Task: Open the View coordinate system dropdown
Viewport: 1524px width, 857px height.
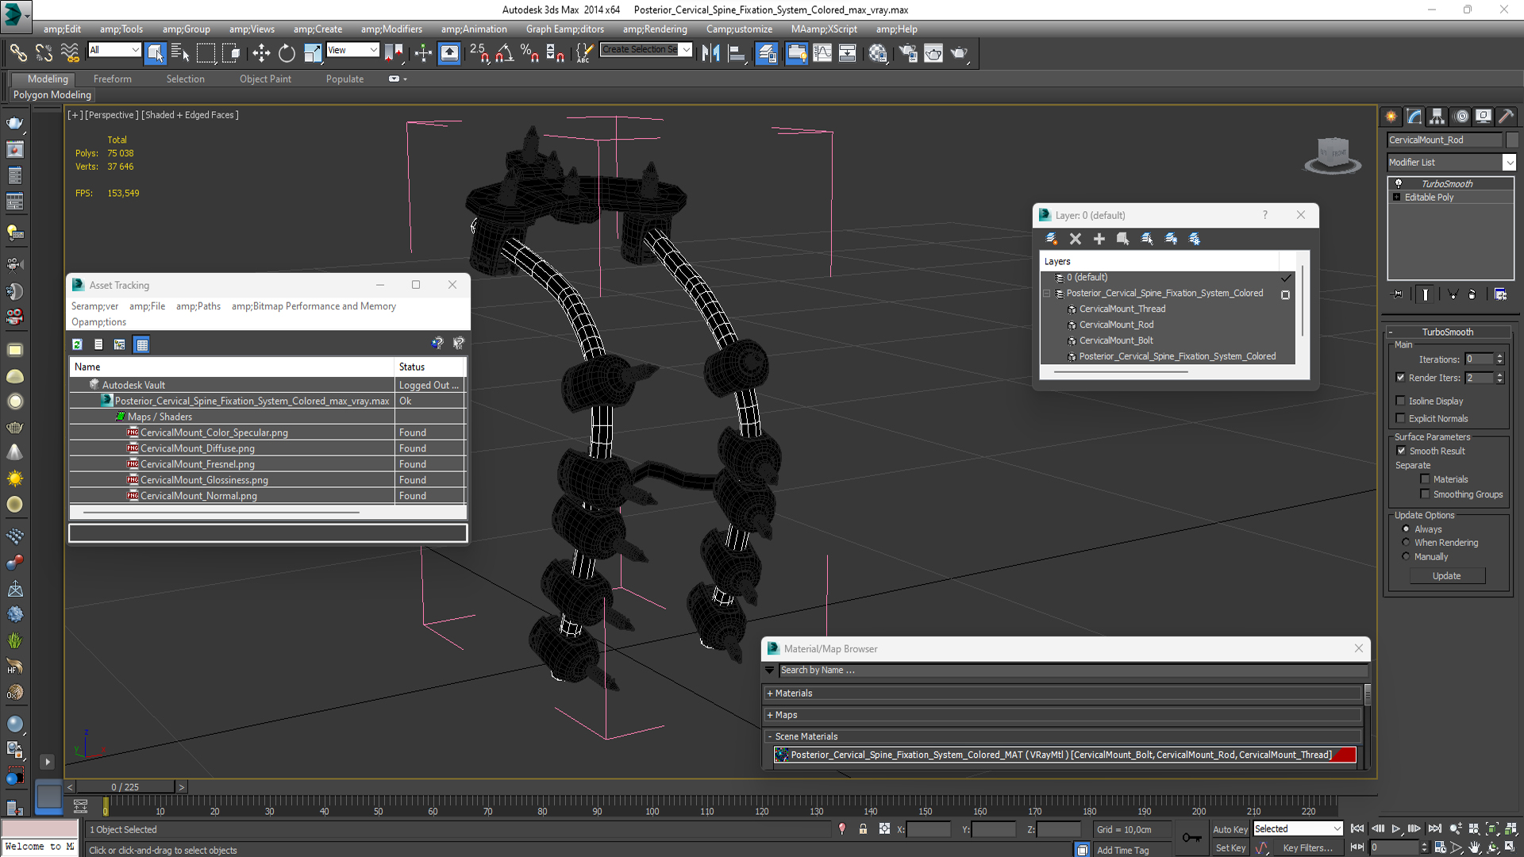Action: 352,50
